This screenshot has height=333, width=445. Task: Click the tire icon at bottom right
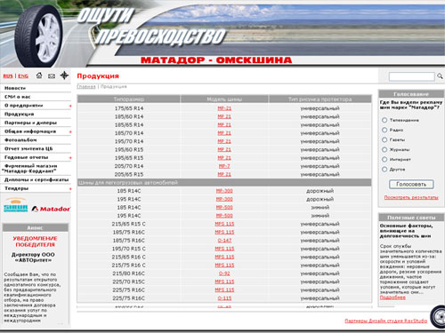(438, 317)
